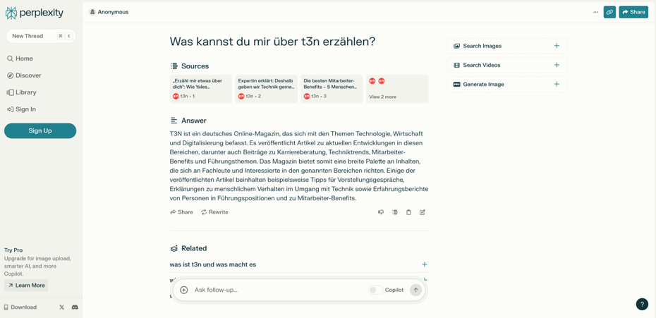Start a New Thread
Image resolution: width=656 pixels, height=318 pixels.
(41, 36)
